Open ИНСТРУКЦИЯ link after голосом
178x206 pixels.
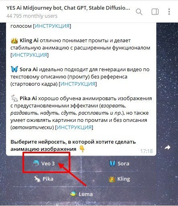[52, 26]
